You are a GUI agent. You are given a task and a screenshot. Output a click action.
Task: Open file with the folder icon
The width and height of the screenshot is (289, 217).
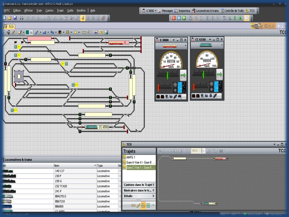click(10, 18)
